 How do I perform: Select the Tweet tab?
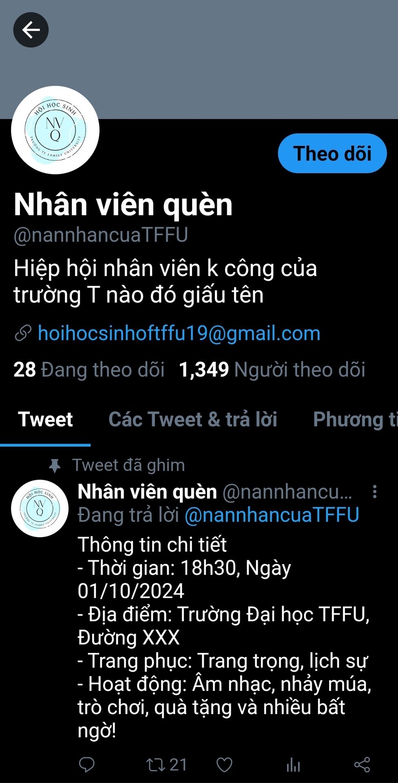click(45, 419)
